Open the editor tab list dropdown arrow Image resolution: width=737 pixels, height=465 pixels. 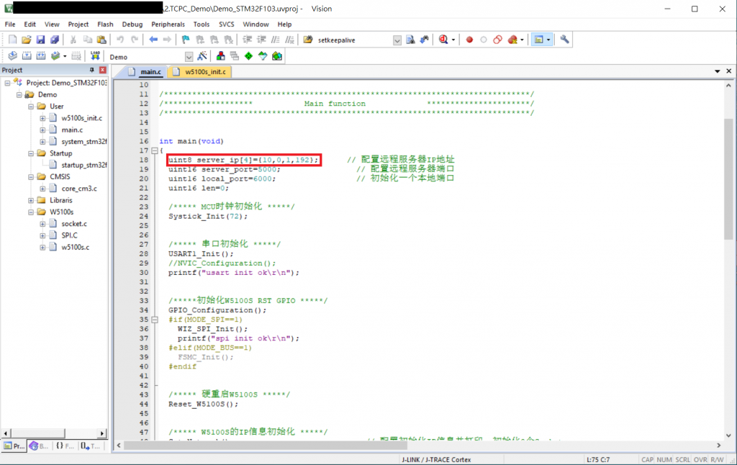click(x=718, y=71)
